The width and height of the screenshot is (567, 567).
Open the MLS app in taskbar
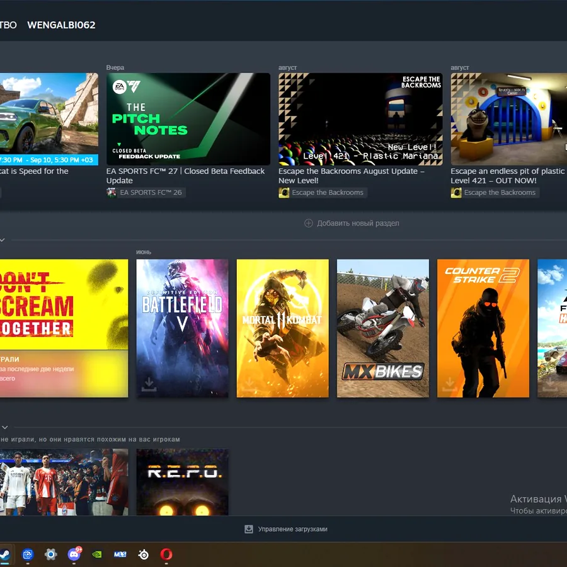pyautogui.click(x=120, y=554)
